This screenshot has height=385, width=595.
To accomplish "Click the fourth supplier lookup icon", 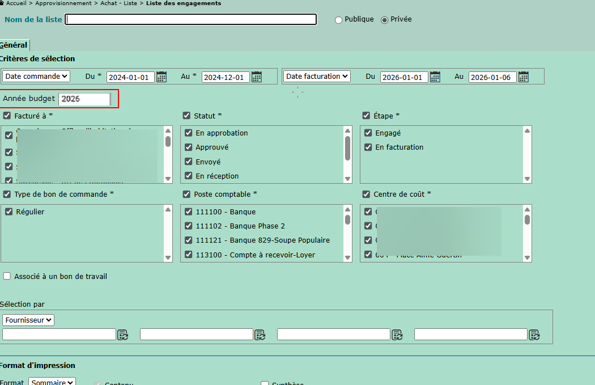I will click(x=534, y=335).
